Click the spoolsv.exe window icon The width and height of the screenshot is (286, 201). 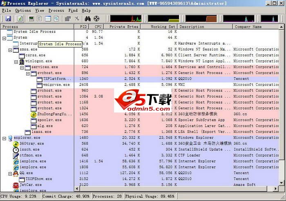34,120
